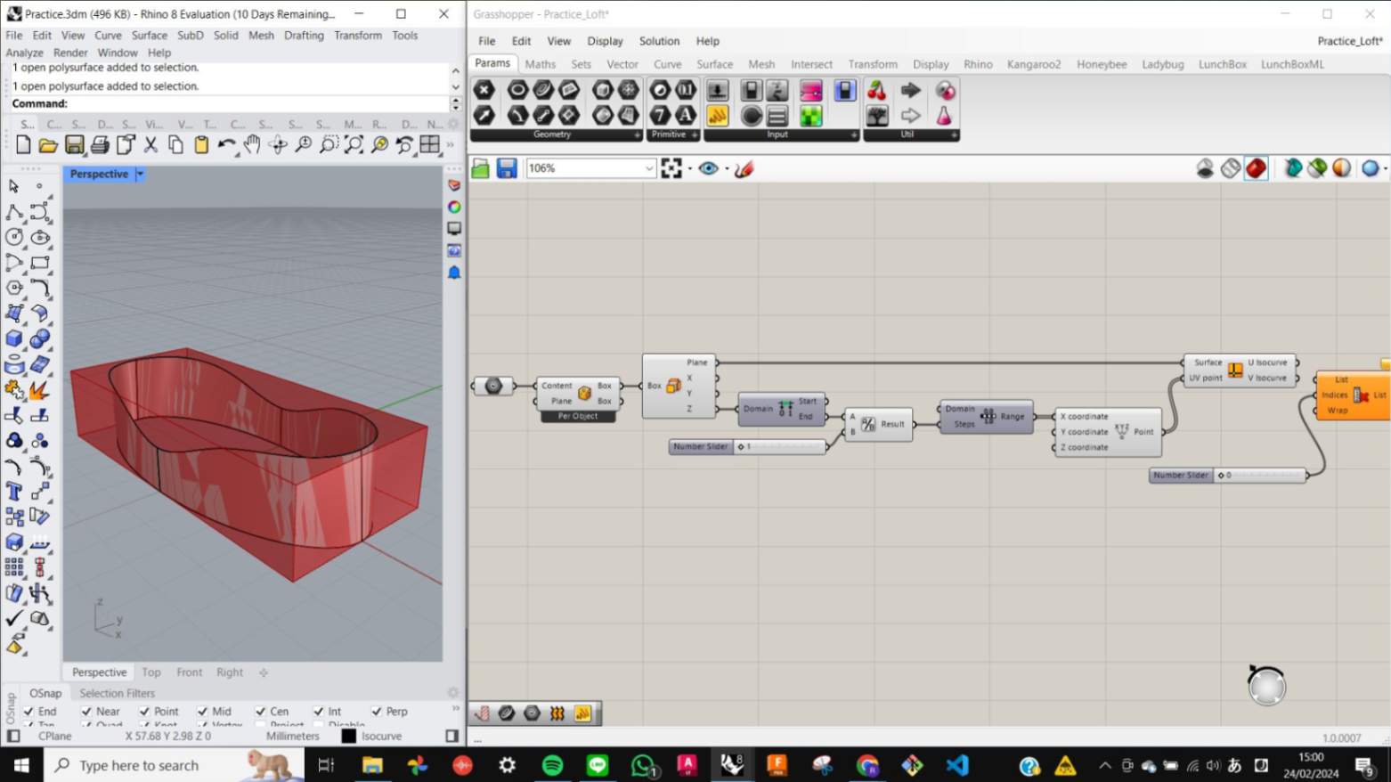Screen dimensions: 1391x782
Task: Select the Box solid tool in Rhino sidebar
Action: tap(14, 338)
